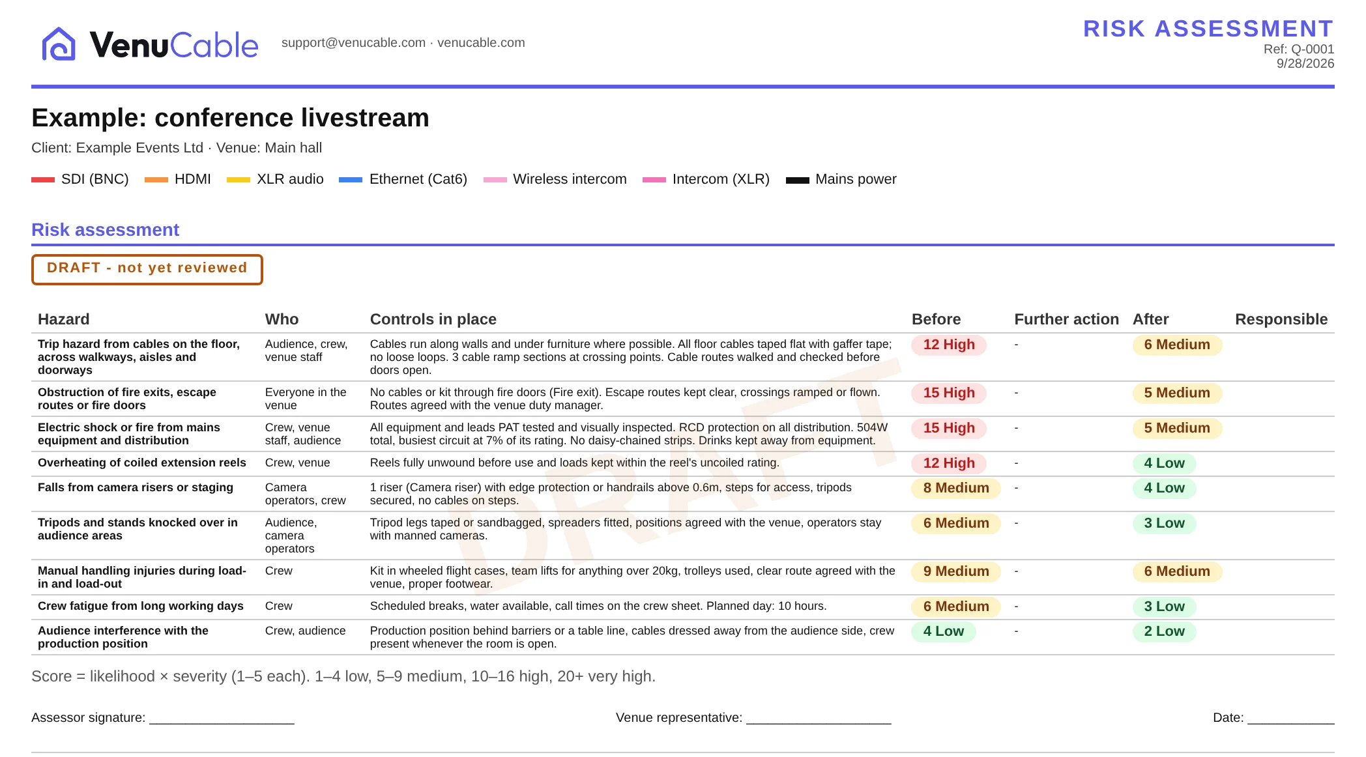Viewport: 1366px width, 757px height.
Task: Click the Client: Example Events Ltd line
Action: [x=177, y=148]
